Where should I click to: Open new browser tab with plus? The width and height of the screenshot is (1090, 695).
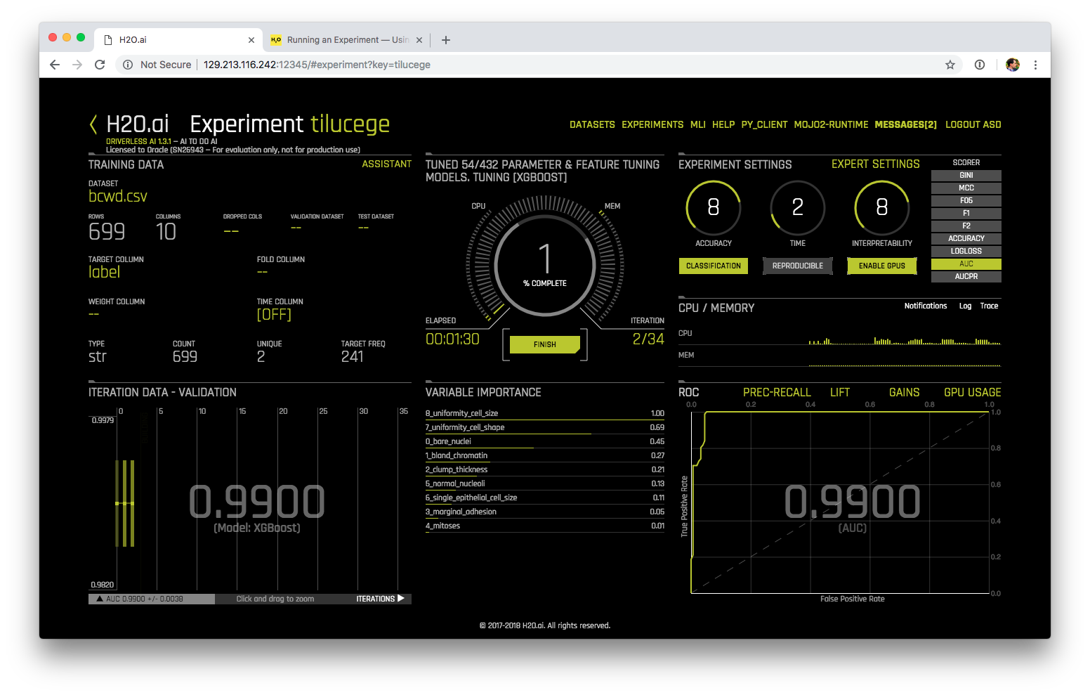click(446, 40)
